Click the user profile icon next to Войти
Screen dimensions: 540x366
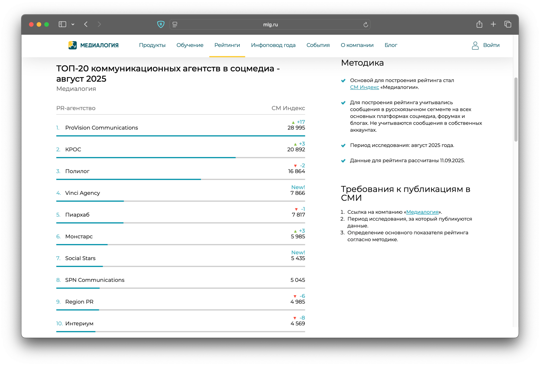(475, 45)
